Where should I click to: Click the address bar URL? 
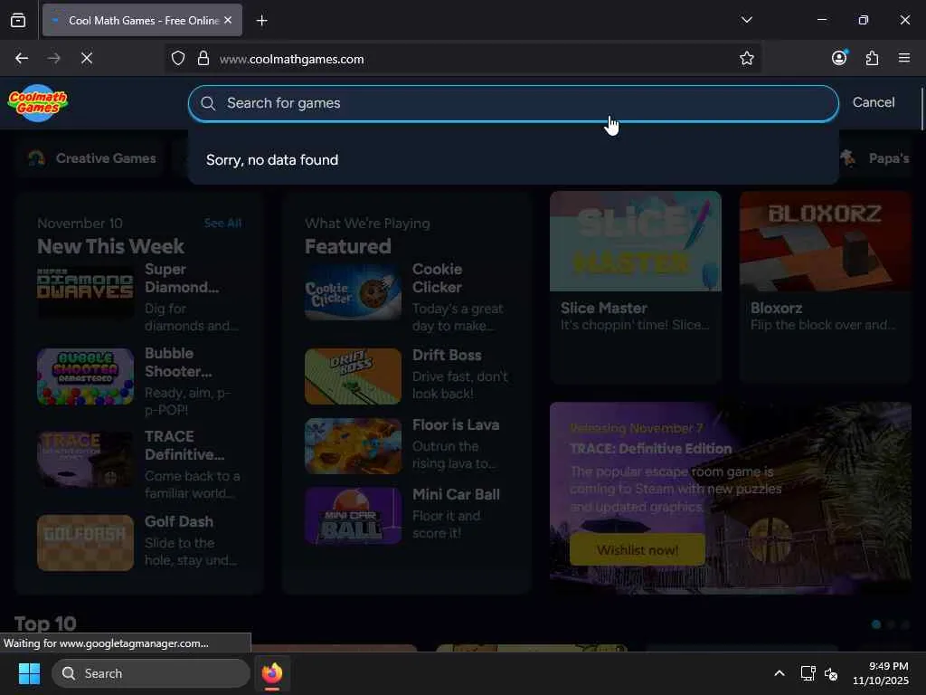292,59
